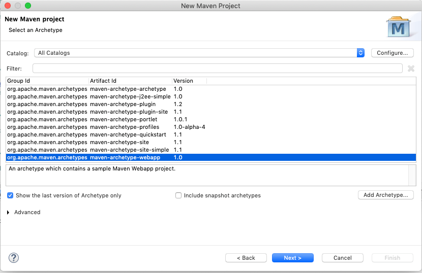422x273 pixels.
Task: Open the Catalog dropdown
Action: click(199, 53)
